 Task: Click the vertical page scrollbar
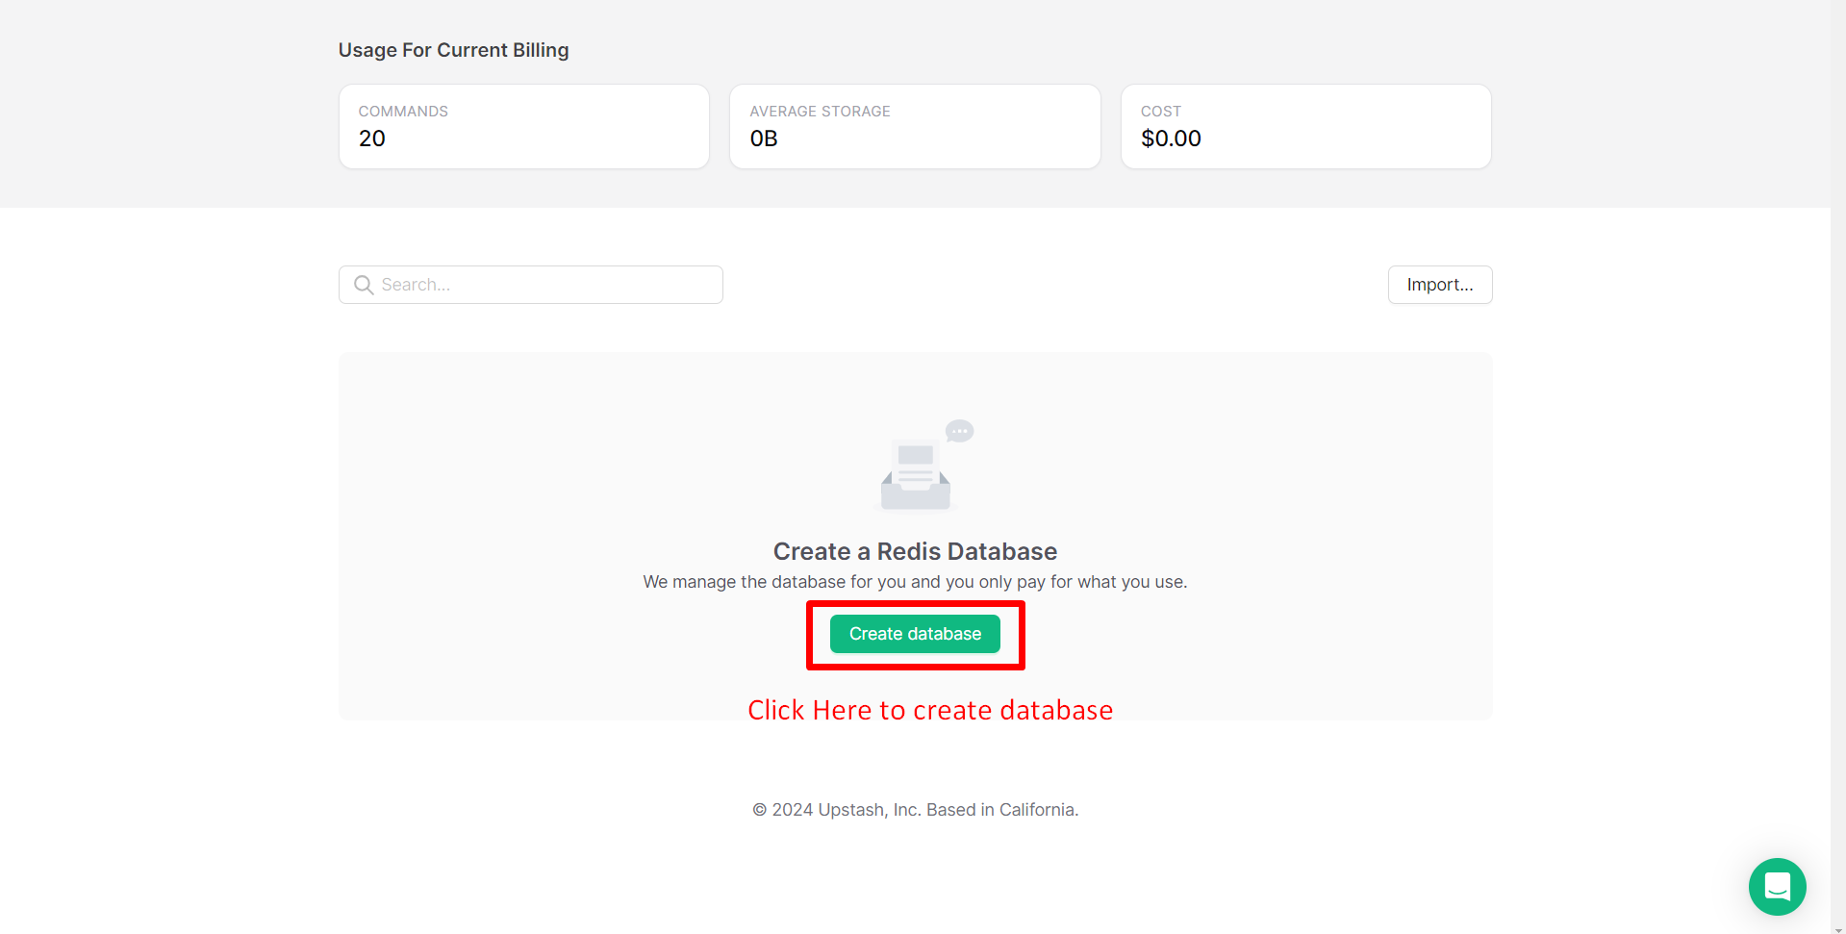(x=1838, y=467)
